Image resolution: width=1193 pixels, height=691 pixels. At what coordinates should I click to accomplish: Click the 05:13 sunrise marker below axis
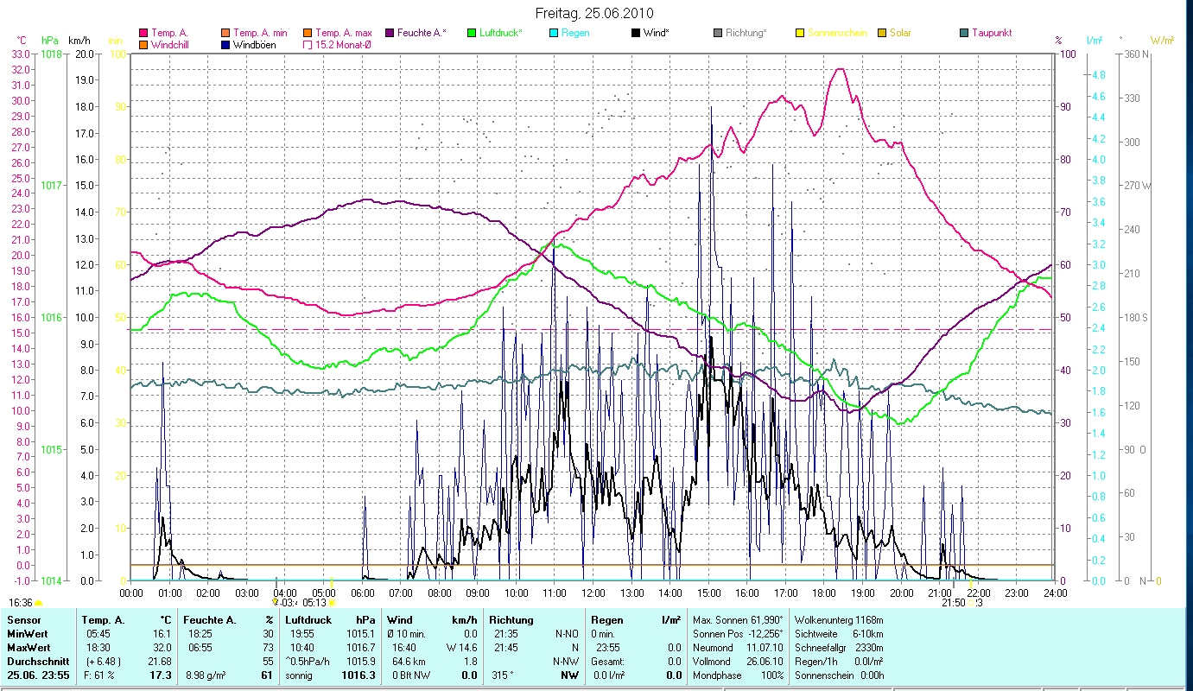tap(314, 603)
